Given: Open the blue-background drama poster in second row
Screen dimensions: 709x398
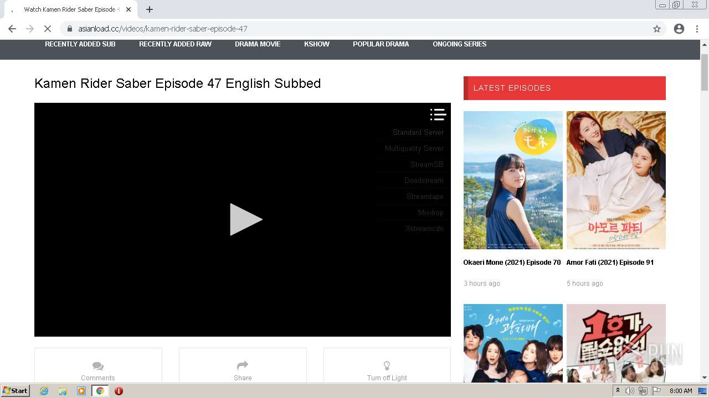Looking at the screenshot, I should pos(513,343).
